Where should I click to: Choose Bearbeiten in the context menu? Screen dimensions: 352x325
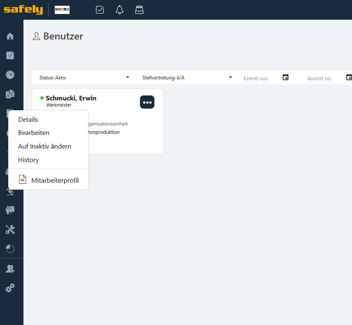(34, 133)
